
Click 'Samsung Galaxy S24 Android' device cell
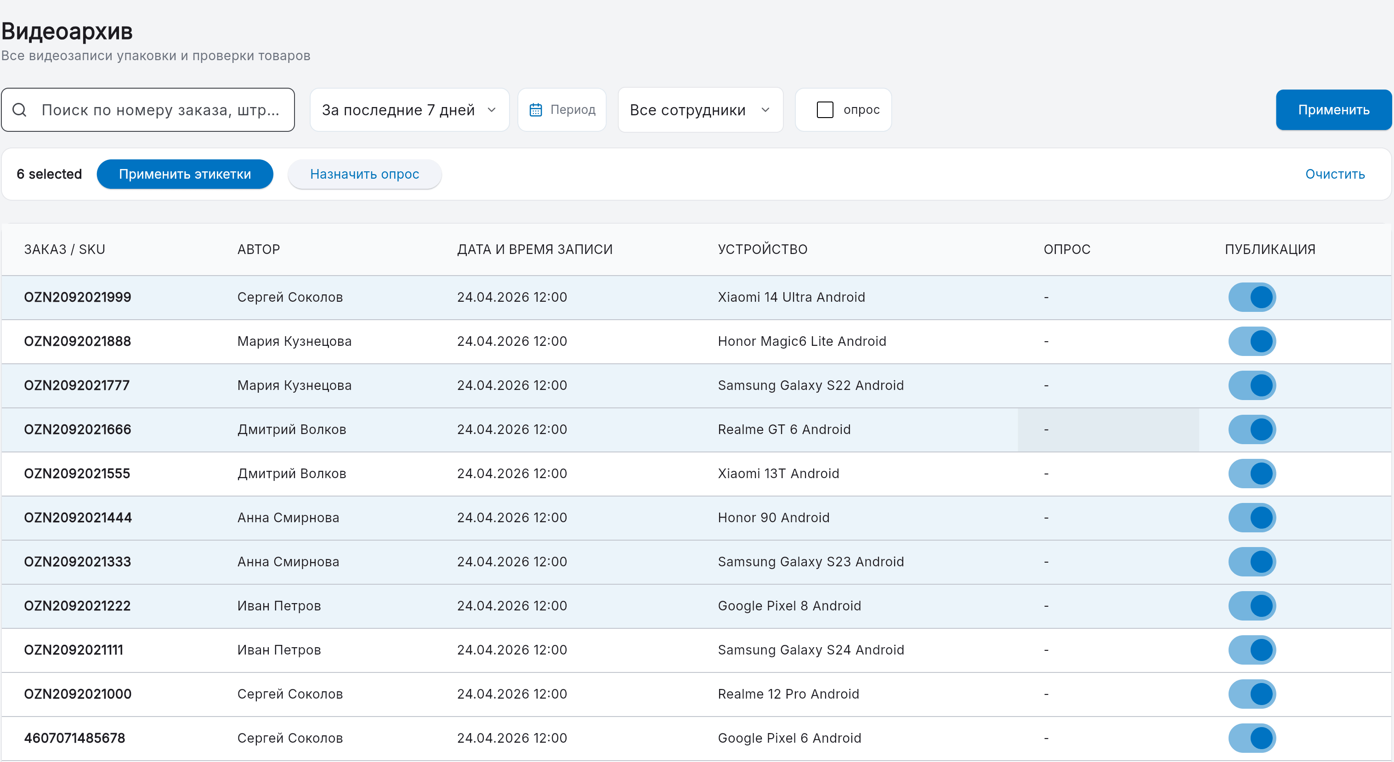point(810,650)
